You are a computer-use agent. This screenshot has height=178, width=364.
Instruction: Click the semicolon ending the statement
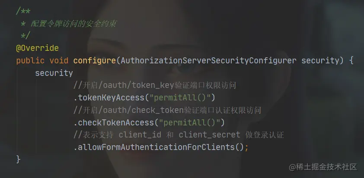pos(246,147)
